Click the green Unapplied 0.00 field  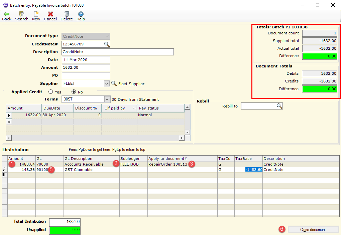tap(65, 230)
